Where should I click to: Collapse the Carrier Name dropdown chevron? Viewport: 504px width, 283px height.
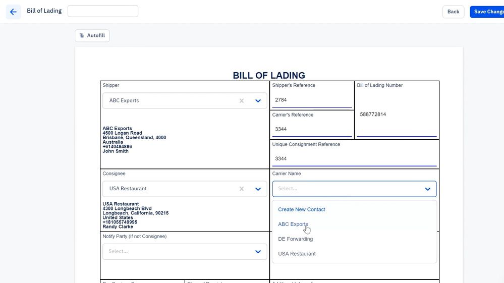[427, 189]
